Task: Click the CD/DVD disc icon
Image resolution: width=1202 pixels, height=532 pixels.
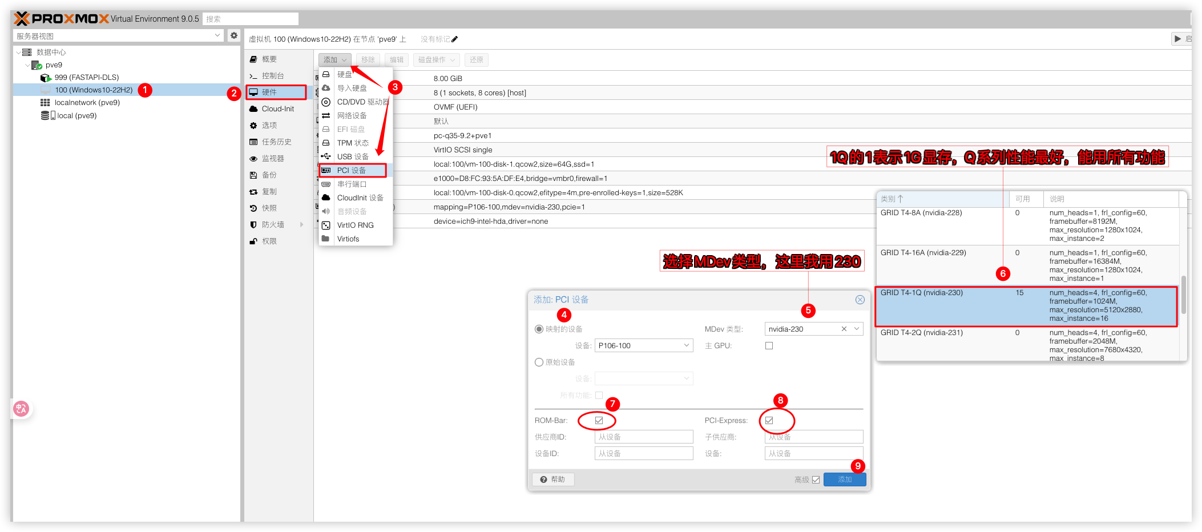Action: pos(326,102)
